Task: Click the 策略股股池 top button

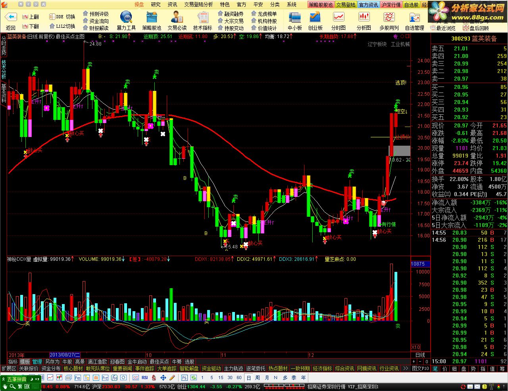Action: (x=321, y=5)
